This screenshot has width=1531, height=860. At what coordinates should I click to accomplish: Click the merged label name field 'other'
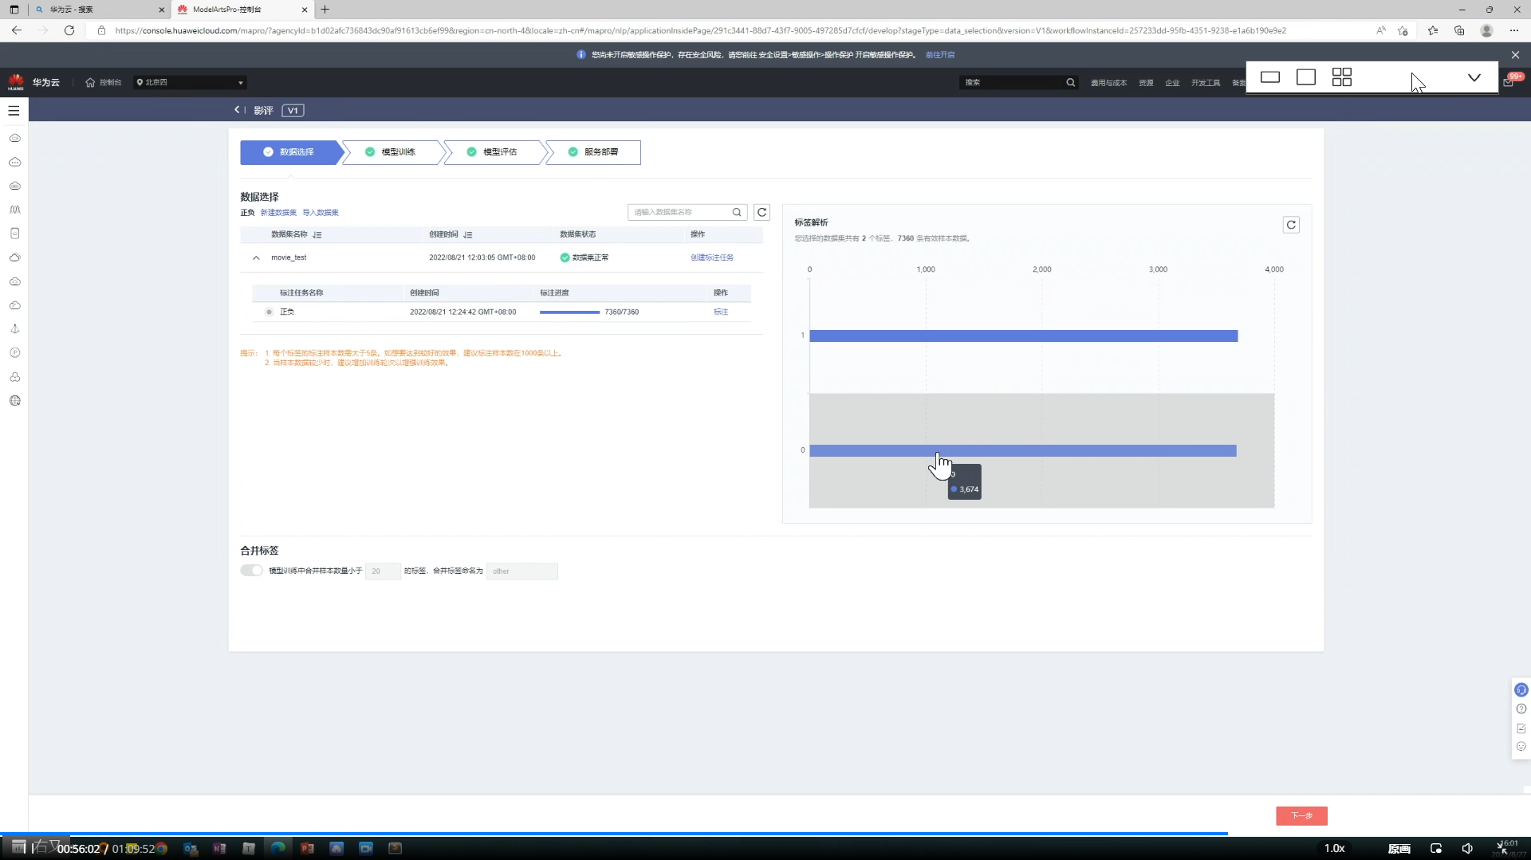point(522,571)
